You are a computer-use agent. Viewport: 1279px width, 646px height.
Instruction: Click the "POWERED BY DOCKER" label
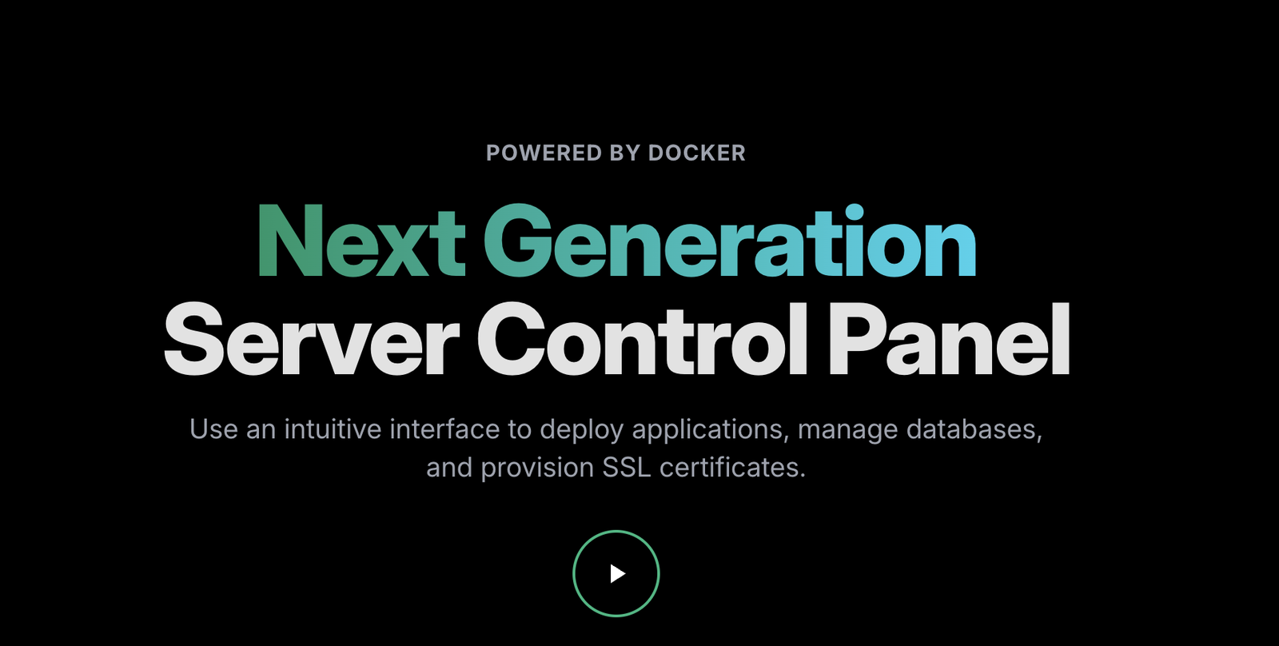point(616,153)
